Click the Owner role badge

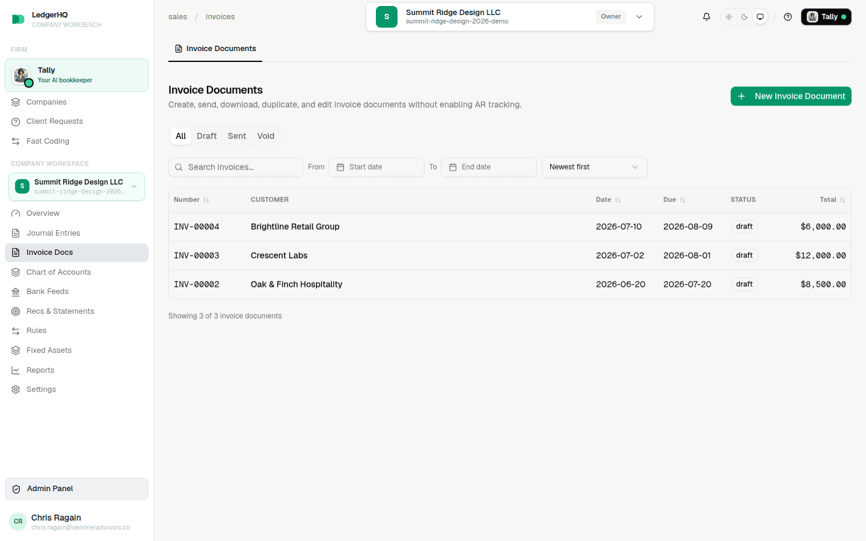coord(610,17)
